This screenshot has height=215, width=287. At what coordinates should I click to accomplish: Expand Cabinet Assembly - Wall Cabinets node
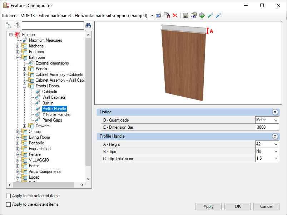point(24,80)
